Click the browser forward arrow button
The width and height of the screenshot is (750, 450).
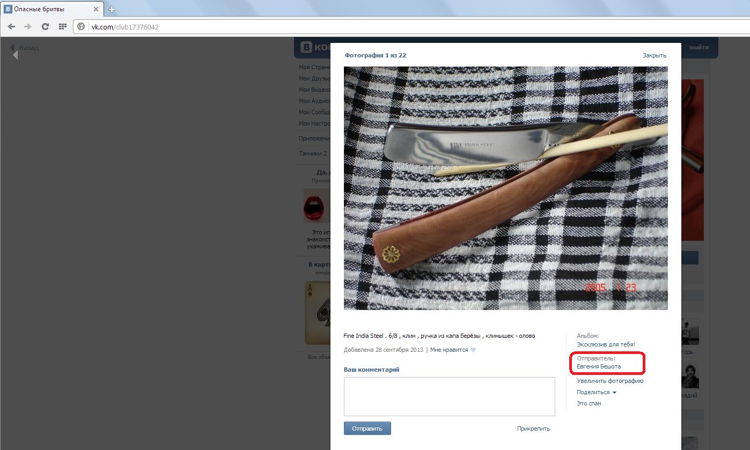[28, 26]
